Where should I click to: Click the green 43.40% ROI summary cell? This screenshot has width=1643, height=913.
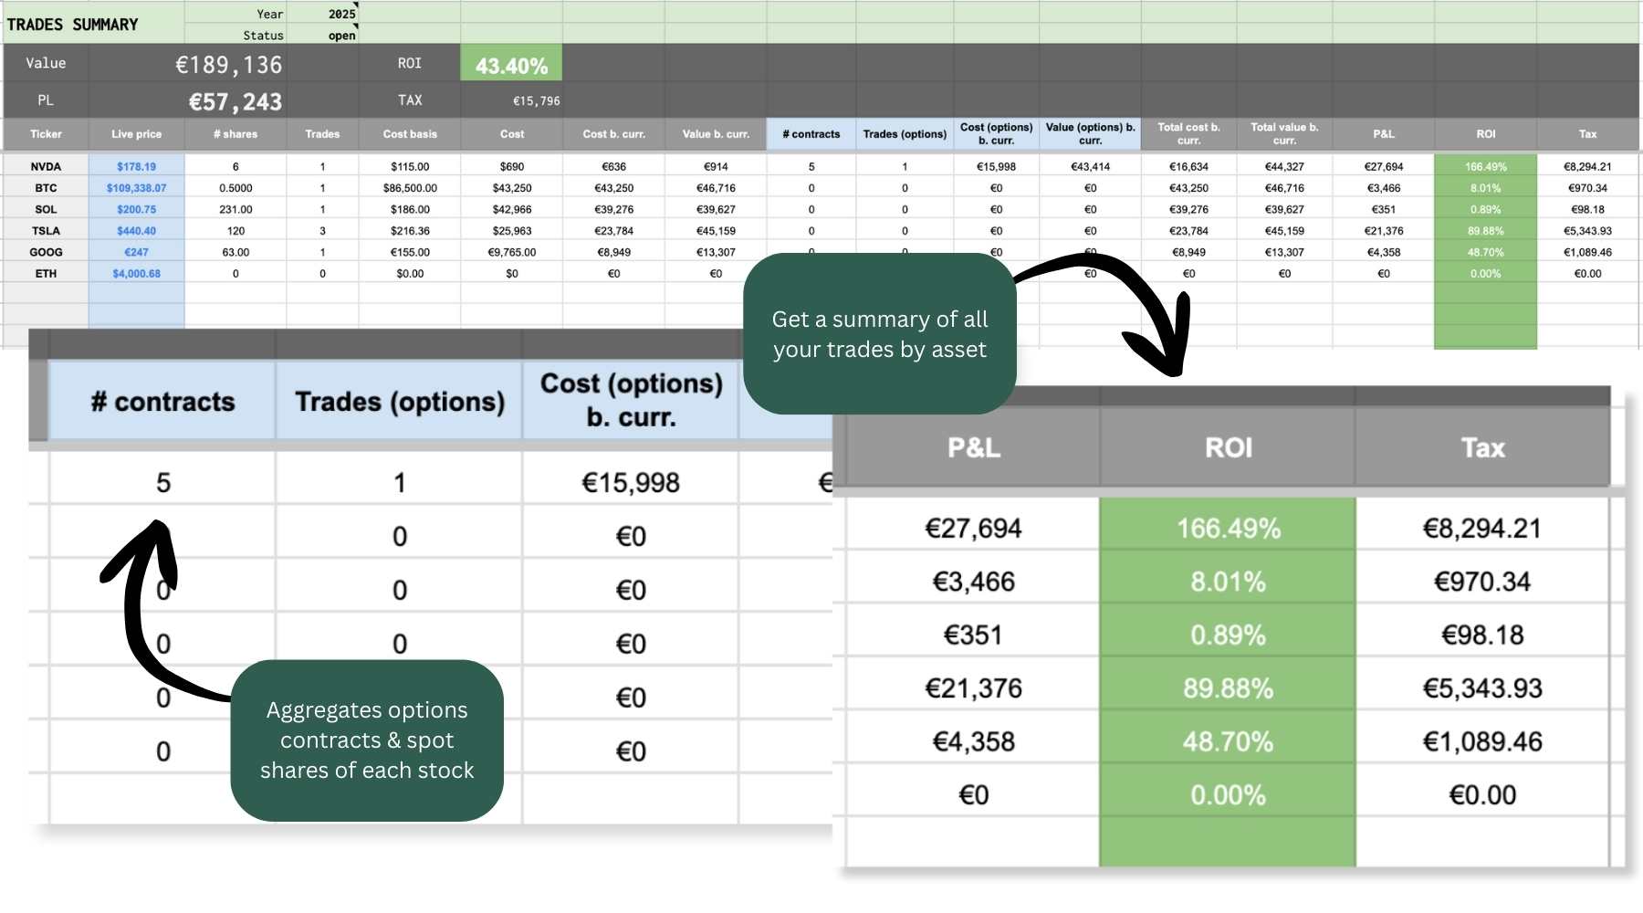click(x=511, y=66)
